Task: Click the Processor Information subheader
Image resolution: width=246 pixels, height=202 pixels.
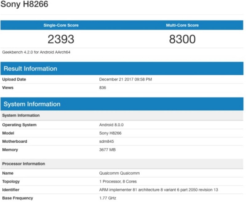Action: (x=122, y=164)
